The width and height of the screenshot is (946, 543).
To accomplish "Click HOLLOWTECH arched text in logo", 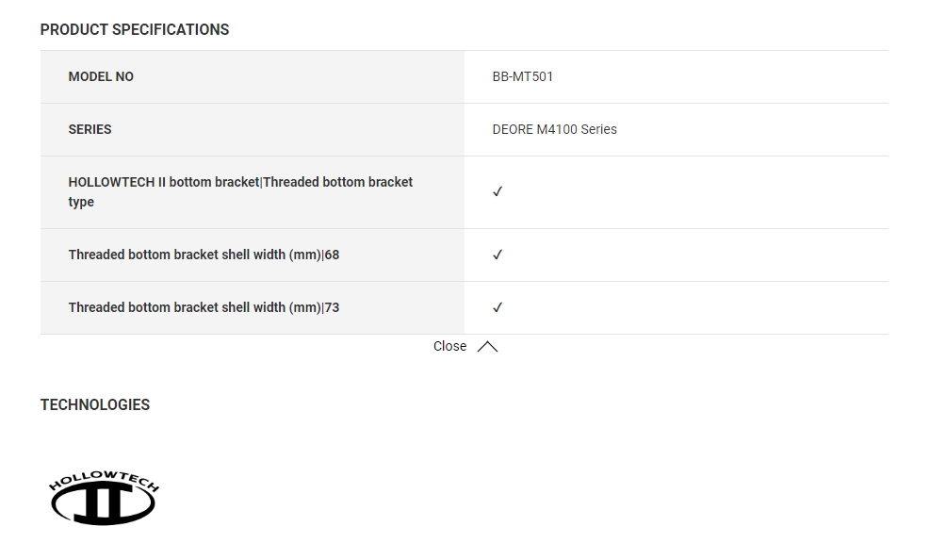I will pyautogui.click(x=104, y=479).
